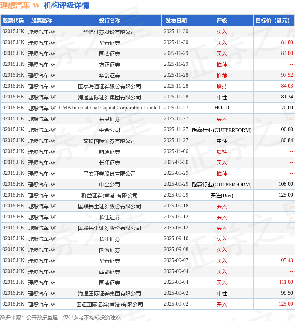Click date 2025-11-06
This screenshot has width=295, height=321.
[x=176, y=151]
